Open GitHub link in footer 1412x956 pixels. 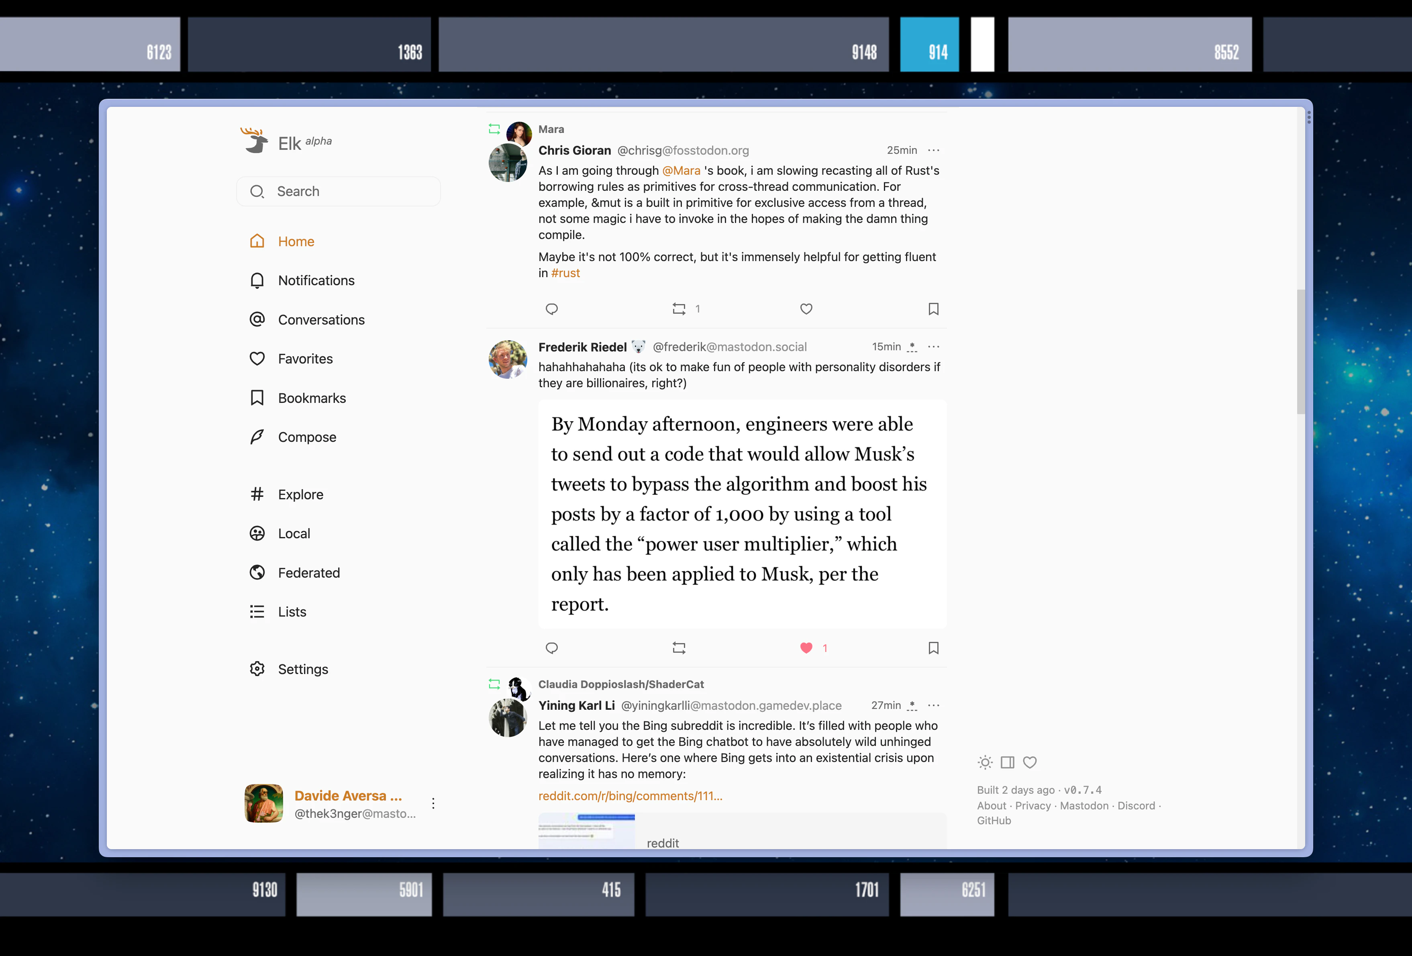coord(994,821)
